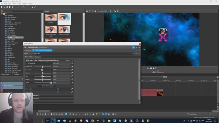Image resolution: width=219 pixels, height=123 pixels.
Task: Click the Copy Snapshot icon above preview
Action: [115, 11]
